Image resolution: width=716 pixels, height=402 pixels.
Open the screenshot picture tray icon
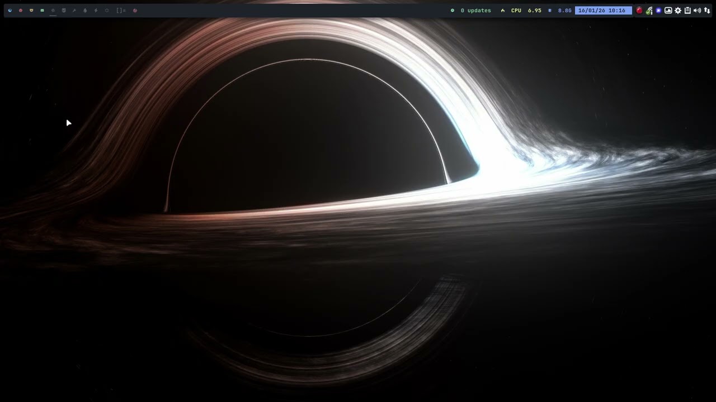click(x=668, y=10)
